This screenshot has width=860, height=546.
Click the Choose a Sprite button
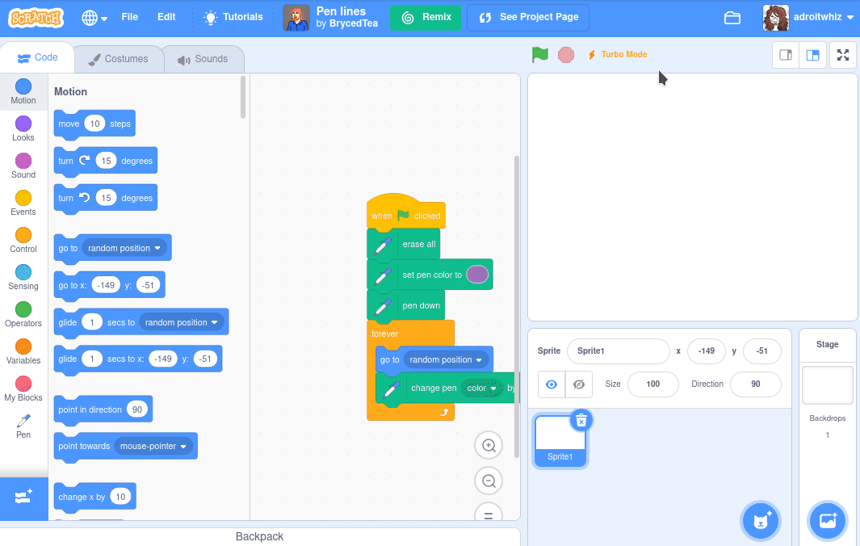(760, 521)
